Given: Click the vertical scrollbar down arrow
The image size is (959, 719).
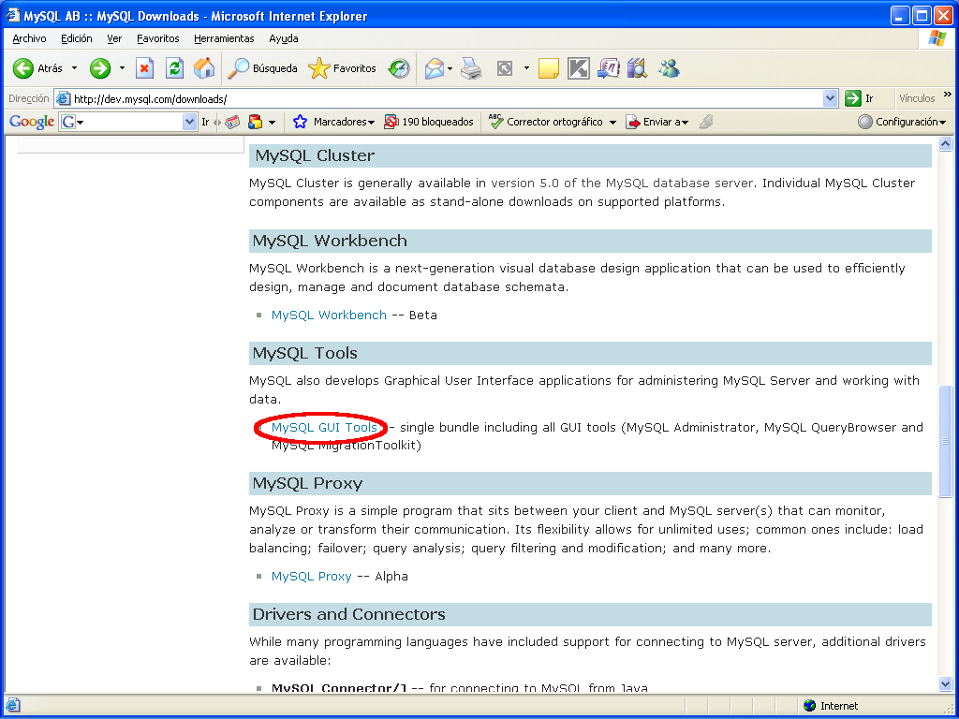Looking at the screenshot, I should pos(946,684).
